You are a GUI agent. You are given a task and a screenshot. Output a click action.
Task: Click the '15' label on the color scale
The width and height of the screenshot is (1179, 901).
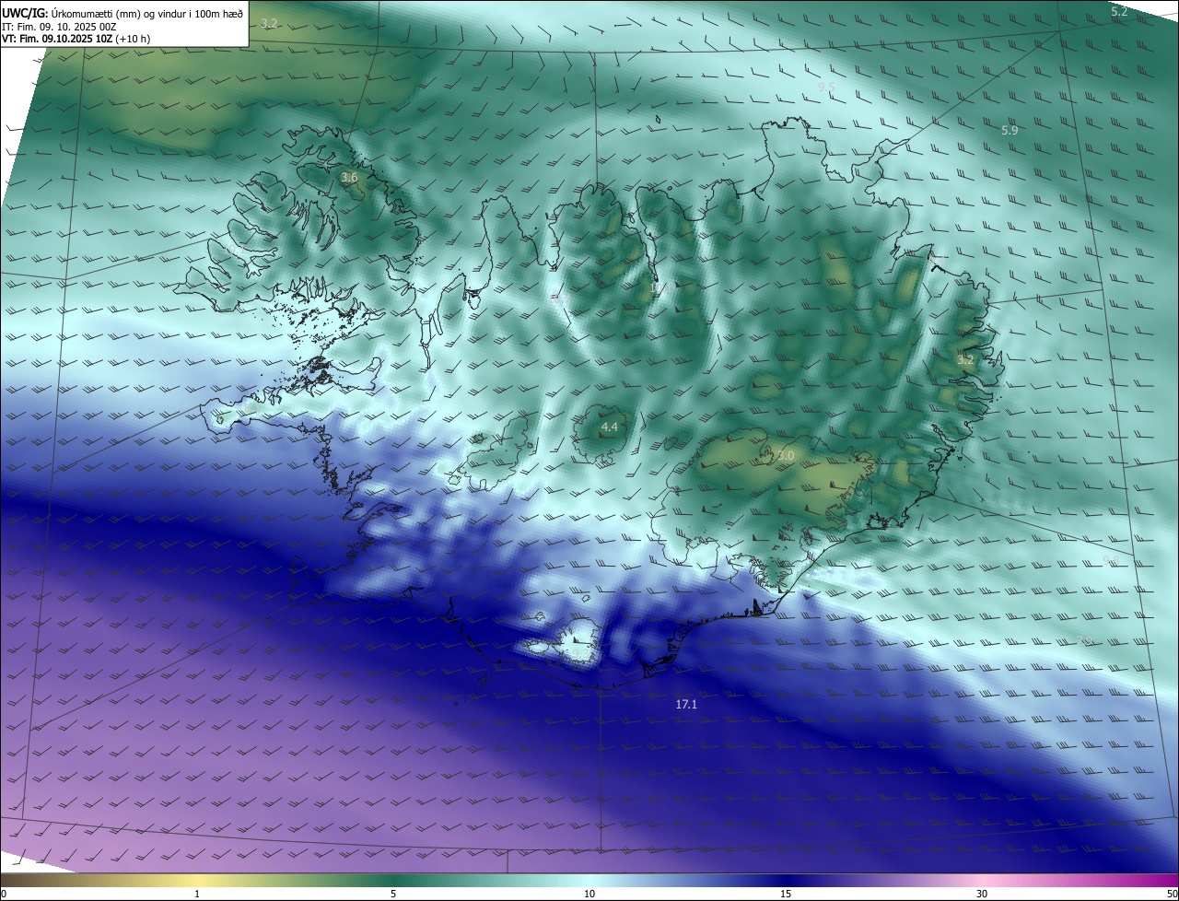point(786,894)
